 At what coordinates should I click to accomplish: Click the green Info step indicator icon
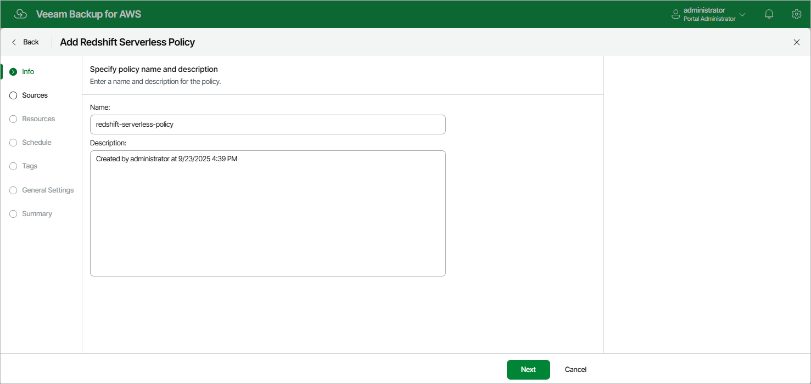pyautogui.click(x=13, y=72)
